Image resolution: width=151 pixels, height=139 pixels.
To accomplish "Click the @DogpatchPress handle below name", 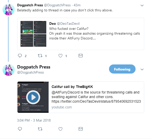I will 30,73.
